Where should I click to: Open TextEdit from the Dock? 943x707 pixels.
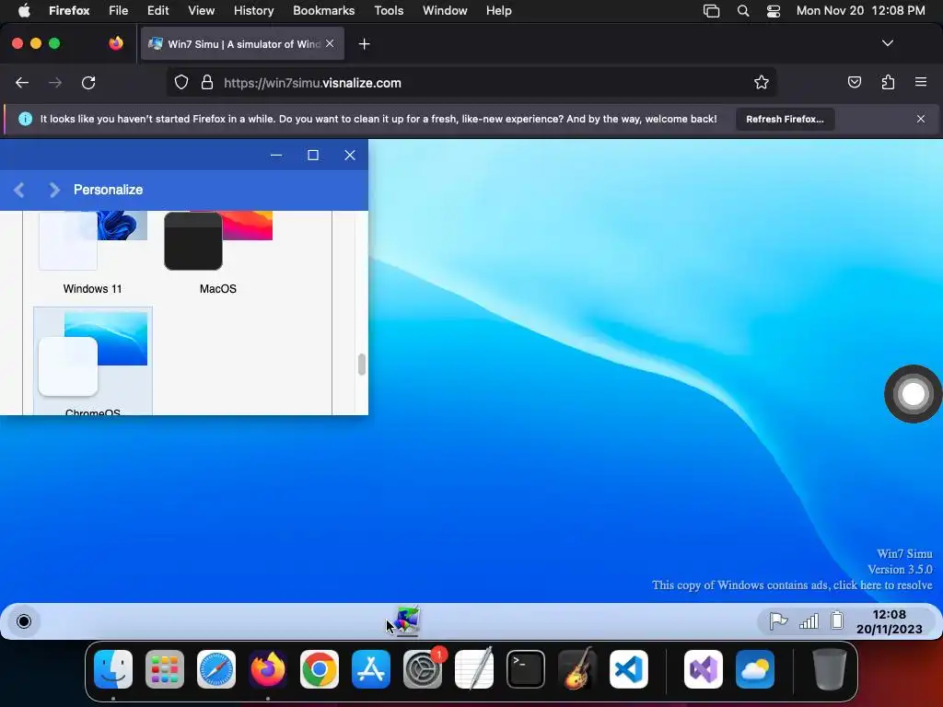474,669
